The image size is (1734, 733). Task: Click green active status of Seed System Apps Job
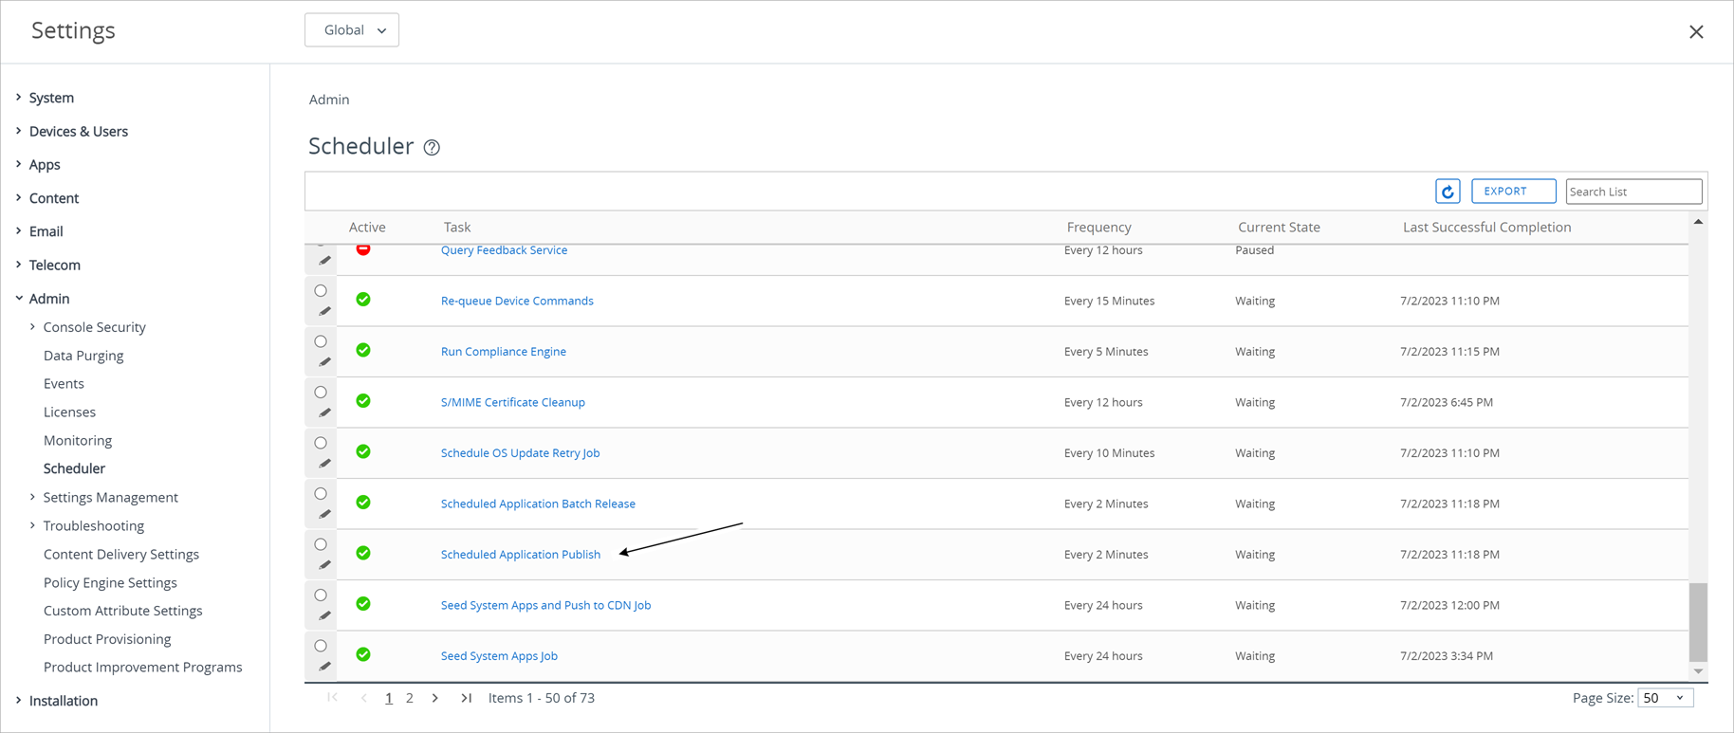(363, 654)
